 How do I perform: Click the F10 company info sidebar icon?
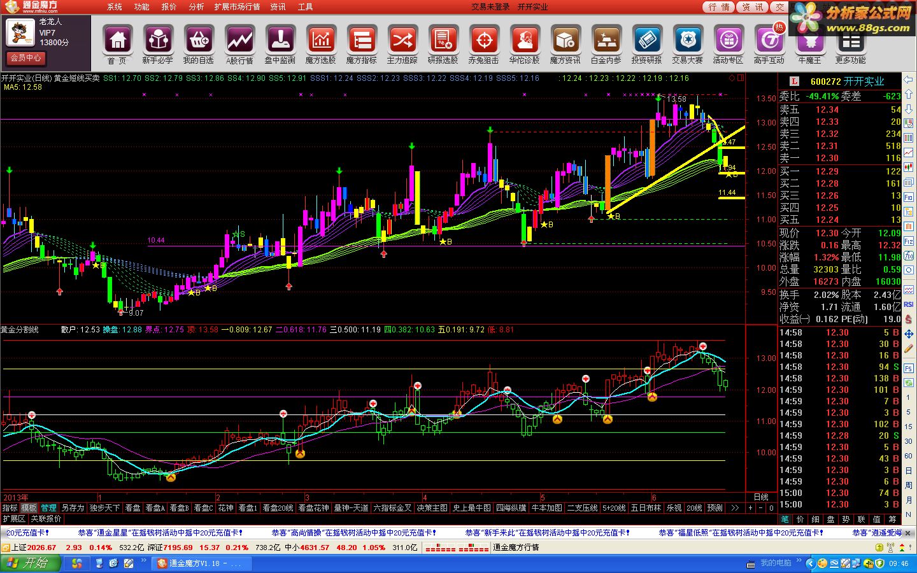(x=909, y=197)
